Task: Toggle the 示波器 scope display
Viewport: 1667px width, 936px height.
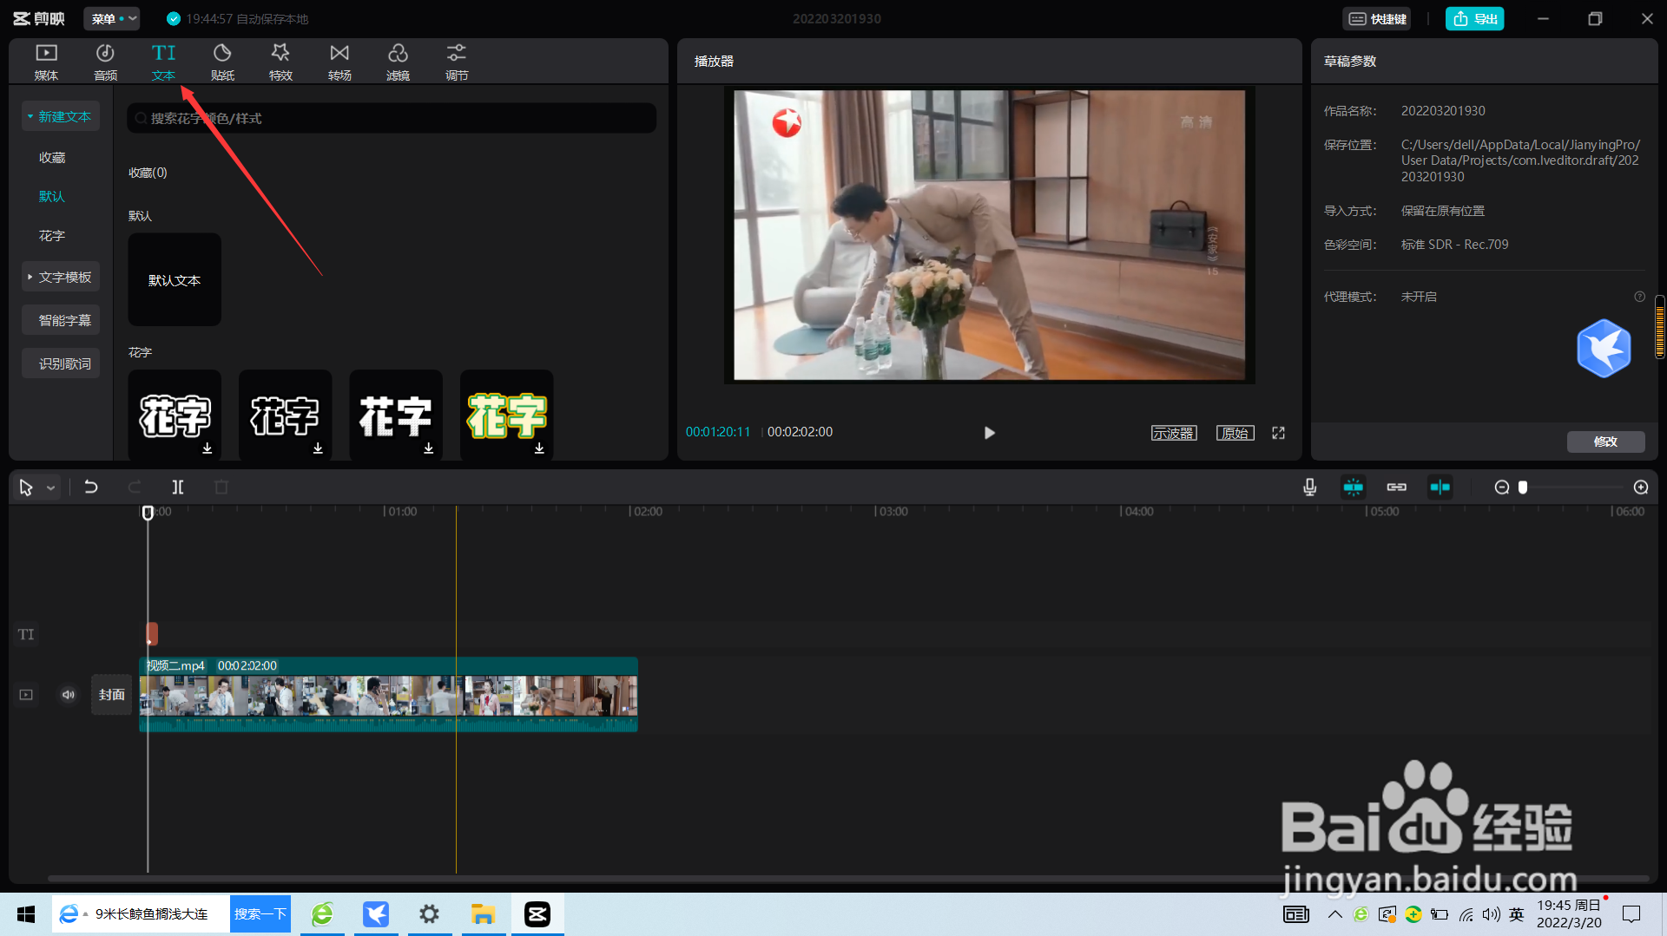Action: [1174, 433]
